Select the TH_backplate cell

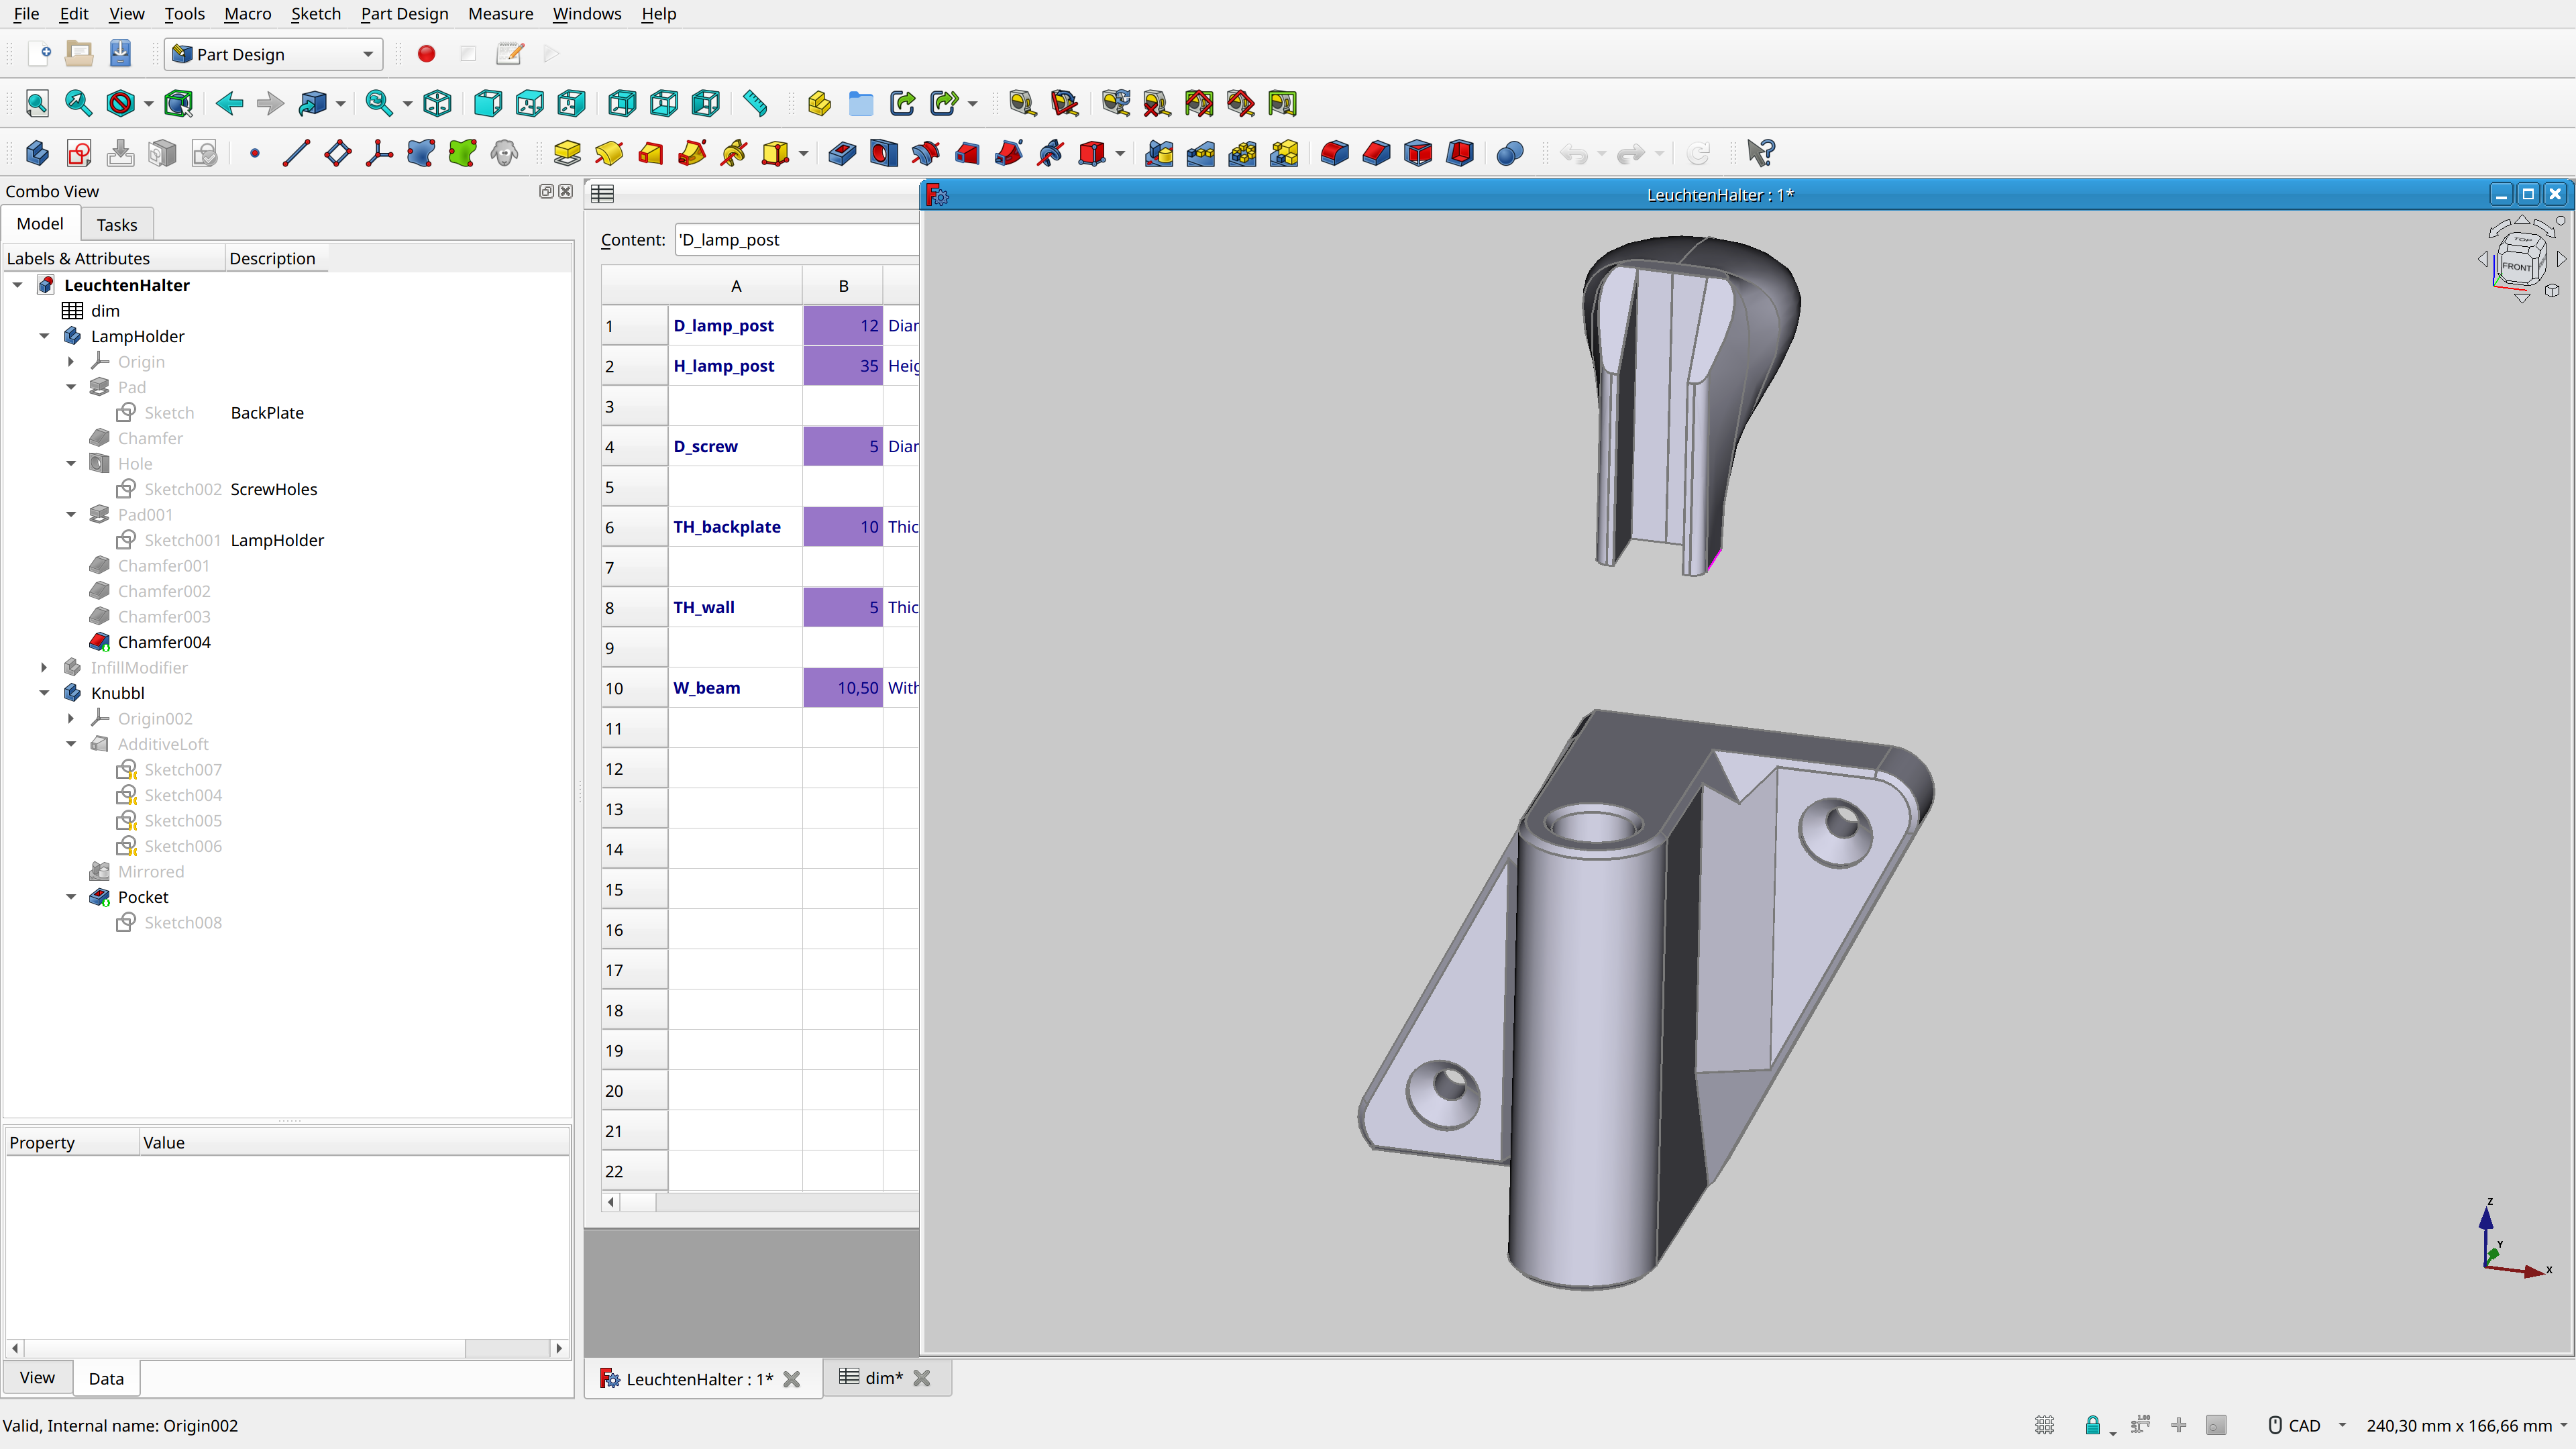(x=735, y=527)
